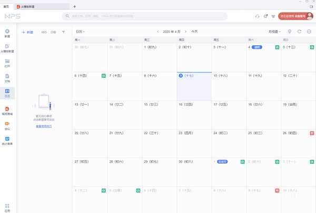Switch to the 从模板新建 tab
Screen dimensions: 316x213
[x=33, y=6]
